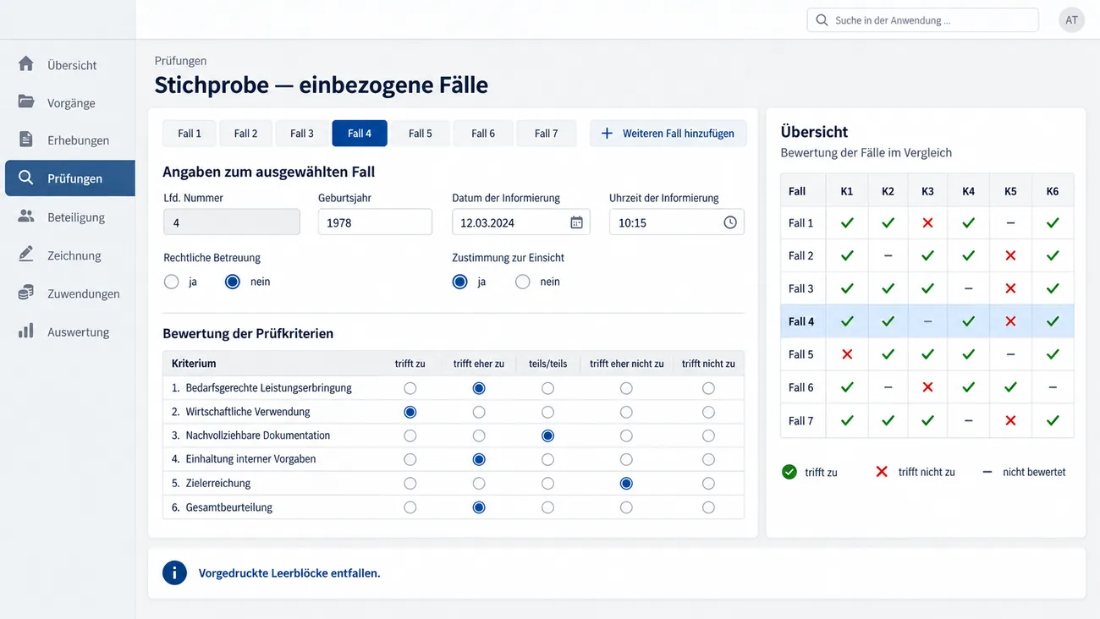Viewport: 1100px width, 619px height.
Task: Click the application search field
Action: pos(922,20)
